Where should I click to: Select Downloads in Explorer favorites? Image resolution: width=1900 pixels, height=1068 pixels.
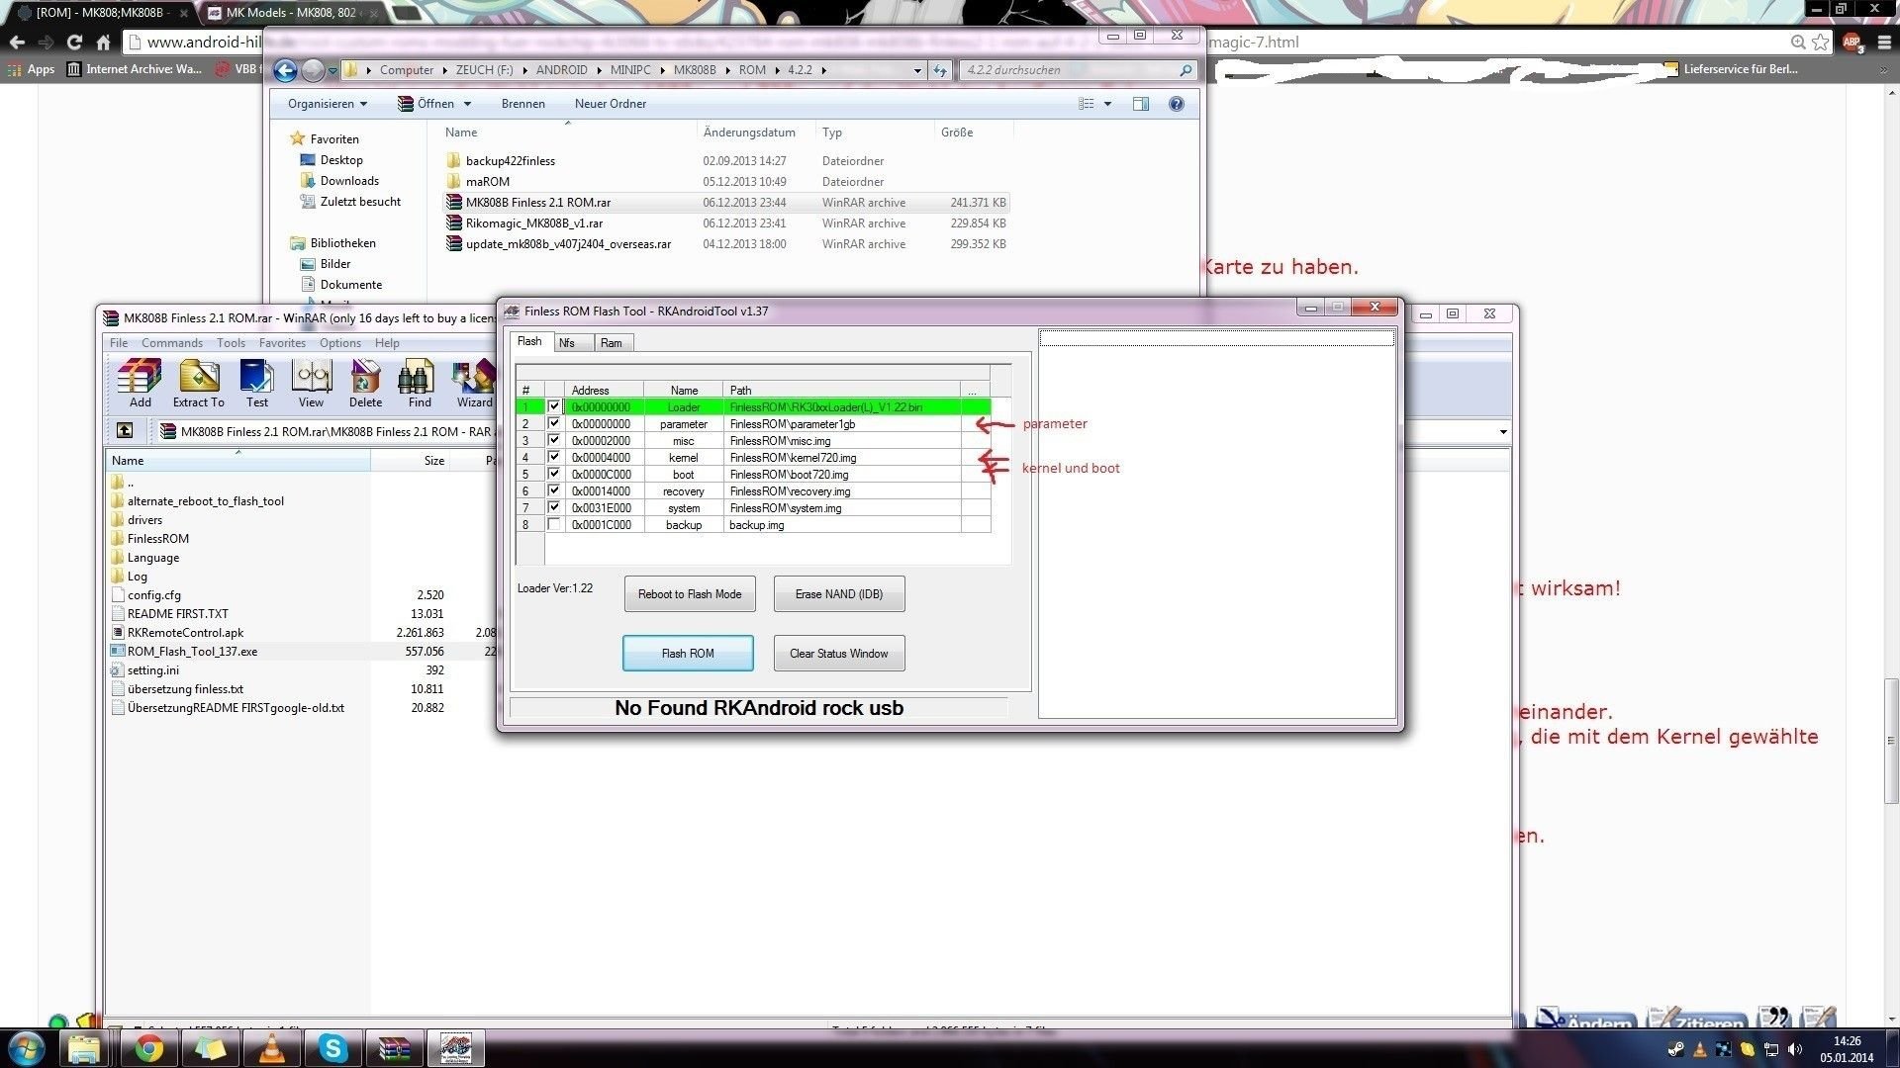coord(348,181)
